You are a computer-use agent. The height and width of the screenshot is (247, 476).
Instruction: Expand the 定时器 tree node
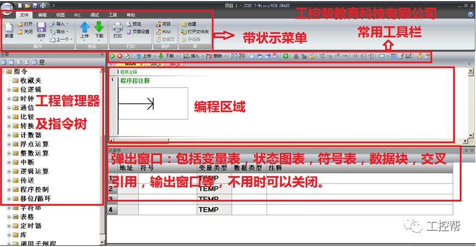coord(9,226)
